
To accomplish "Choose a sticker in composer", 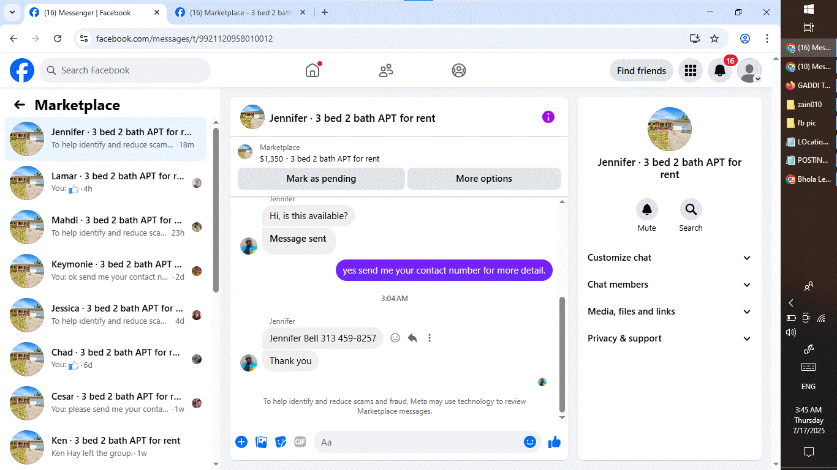I will click(281, 441).
